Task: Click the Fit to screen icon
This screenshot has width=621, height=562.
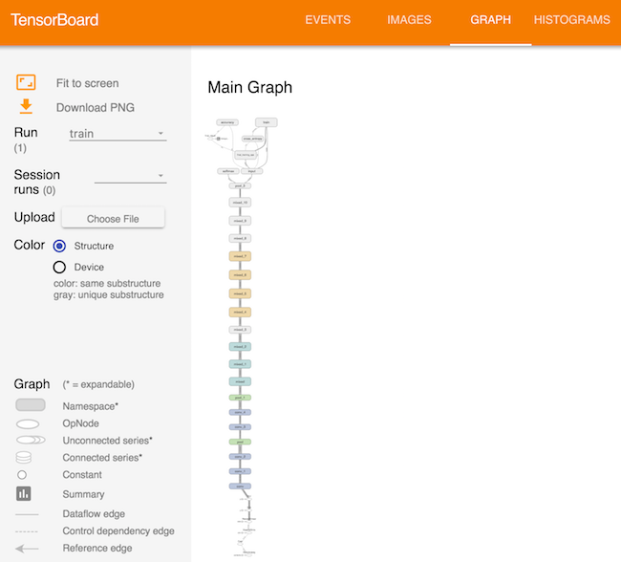Action: [26, 82]
